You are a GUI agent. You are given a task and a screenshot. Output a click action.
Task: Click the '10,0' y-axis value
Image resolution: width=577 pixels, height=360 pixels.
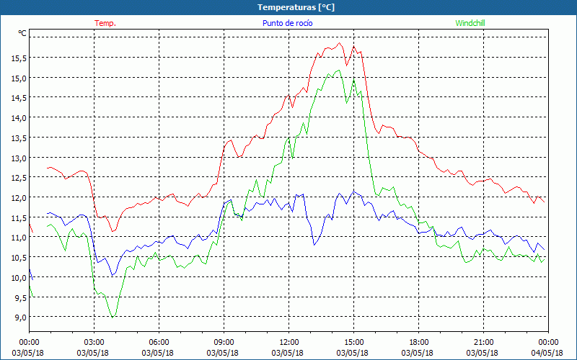tap(19, 278)
